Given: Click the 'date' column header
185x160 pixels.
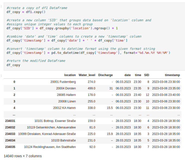Looking at the screenshot, I should click(x=127, y=75).
